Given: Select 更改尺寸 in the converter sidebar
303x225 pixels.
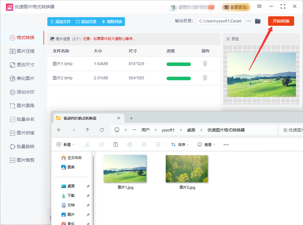Looking at the screenshot, I should point(22,65).
